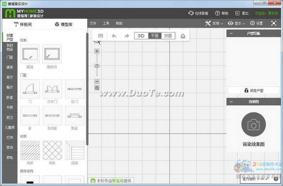Click the redo arrow
Image resolution: width=283 pixels, height=186 pixels.
pyautogui.click(x=127, y=36)
